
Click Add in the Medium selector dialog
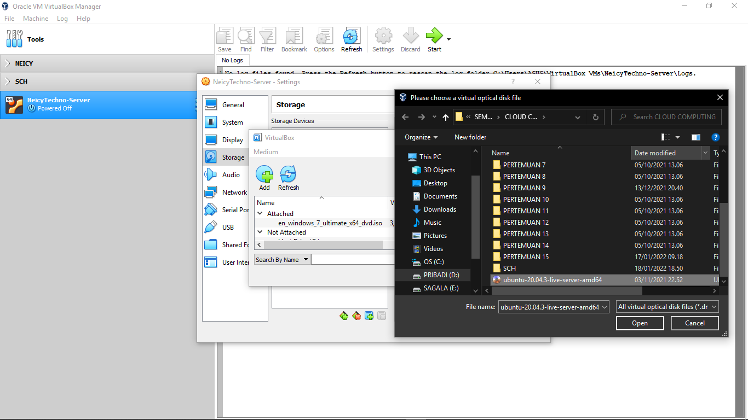tap(264, 178)
